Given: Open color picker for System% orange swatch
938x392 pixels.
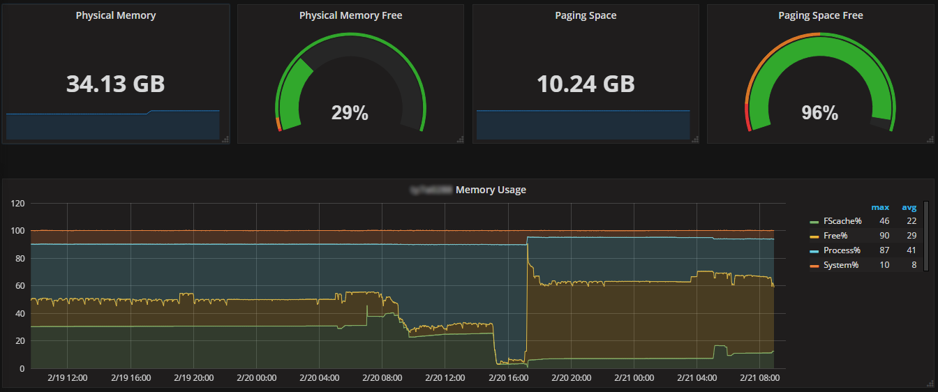Looking at the screenshot, I should click(x=814, y=266).
